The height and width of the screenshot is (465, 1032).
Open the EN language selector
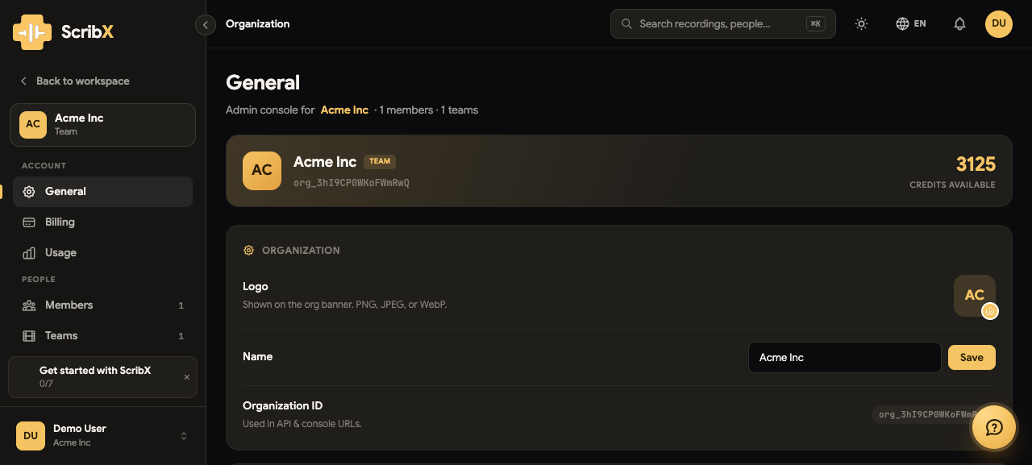click(x=911, y=24)
